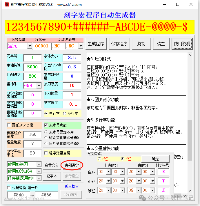
Task: Click the yellow engraving text input box
Action: 100,27
